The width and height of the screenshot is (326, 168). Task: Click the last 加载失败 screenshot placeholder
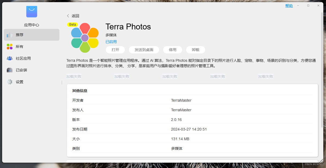pyautogui.click(x=266, y=77)
